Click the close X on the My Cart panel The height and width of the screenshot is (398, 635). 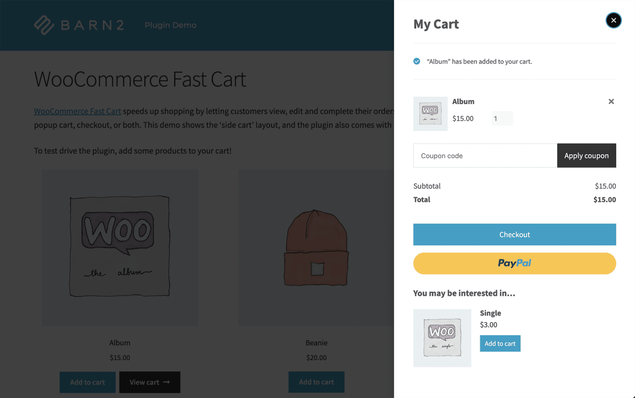coord(614,20)
